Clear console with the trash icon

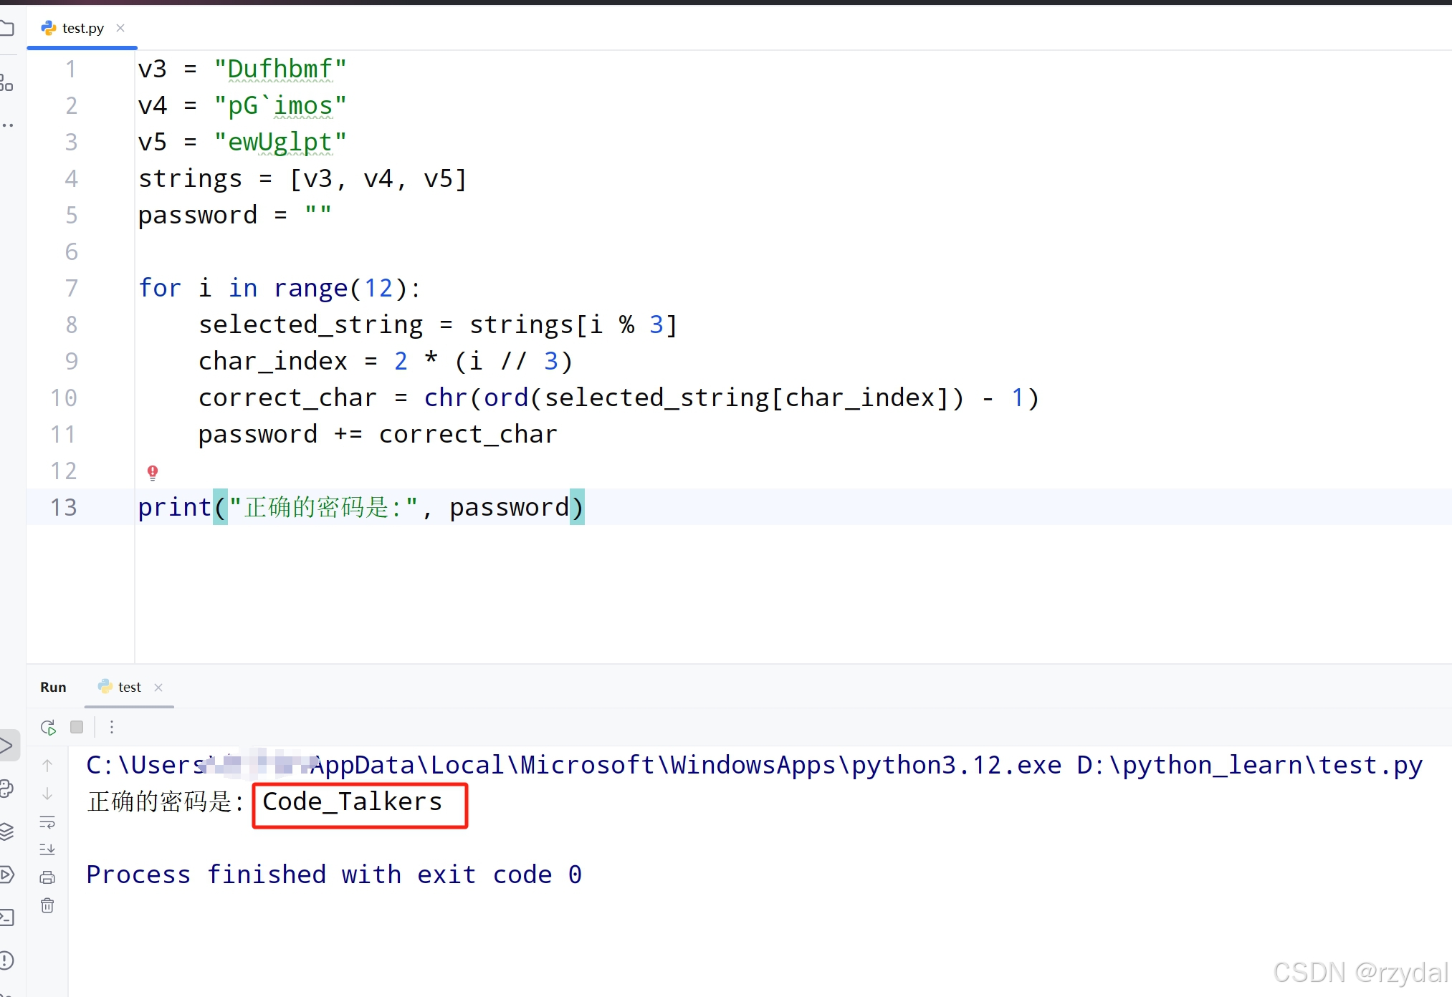point(47,905)
